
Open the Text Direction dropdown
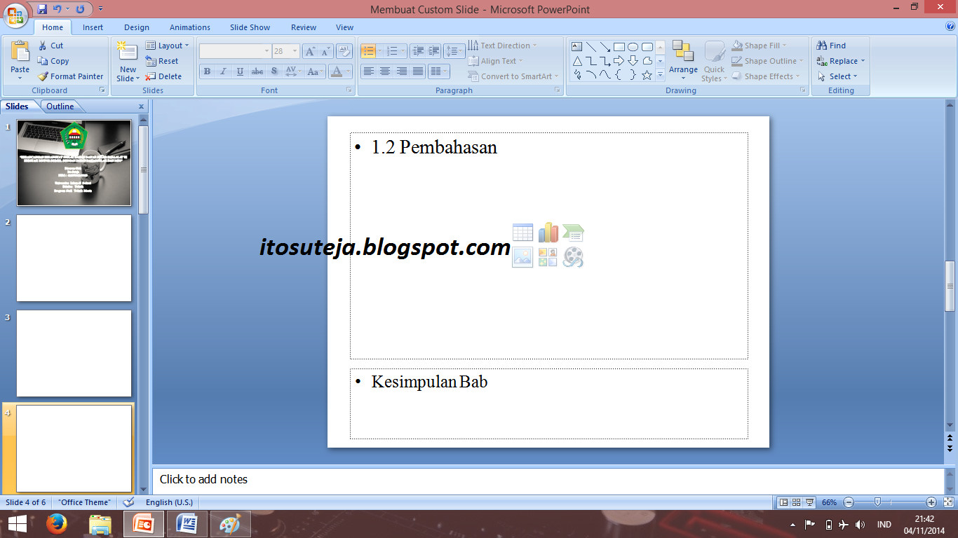(502, 46)
